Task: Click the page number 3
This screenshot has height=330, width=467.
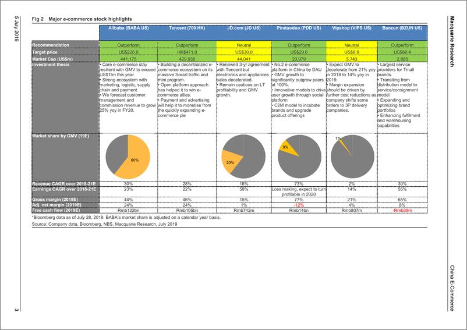Action: (x=16, y=310)
